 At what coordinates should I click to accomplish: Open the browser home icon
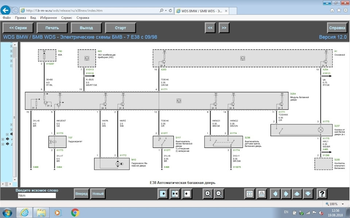pyautogui.click(x=332, y=10)
